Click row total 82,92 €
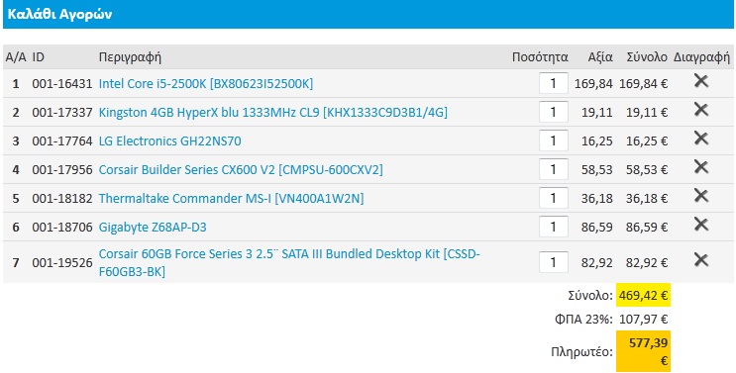Screen dimensions: 736x373 [x=647, y=263]
